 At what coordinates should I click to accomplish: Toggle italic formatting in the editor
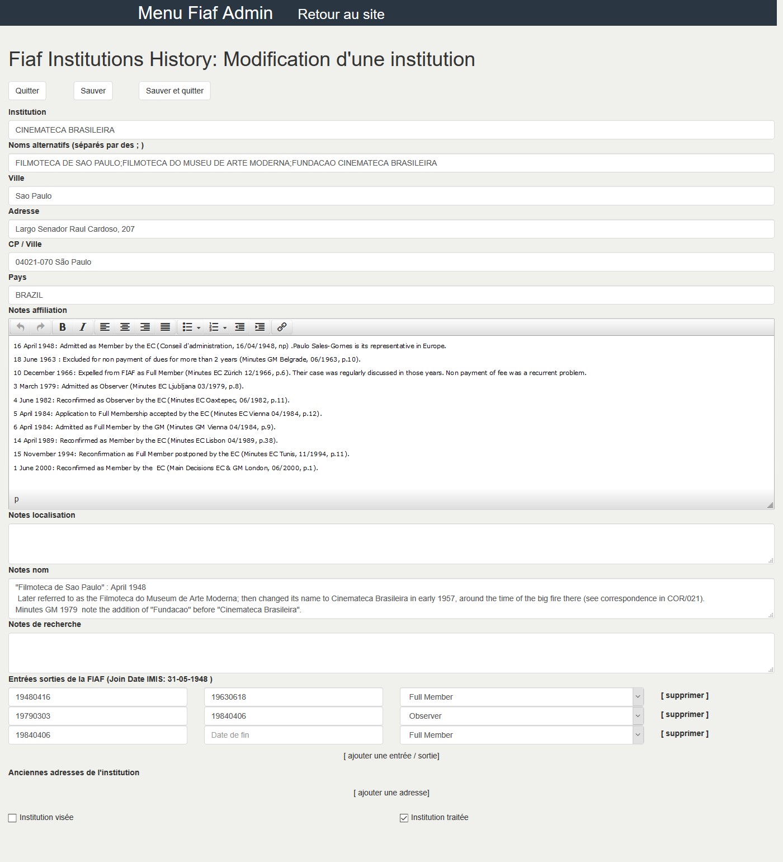[83, 327]
